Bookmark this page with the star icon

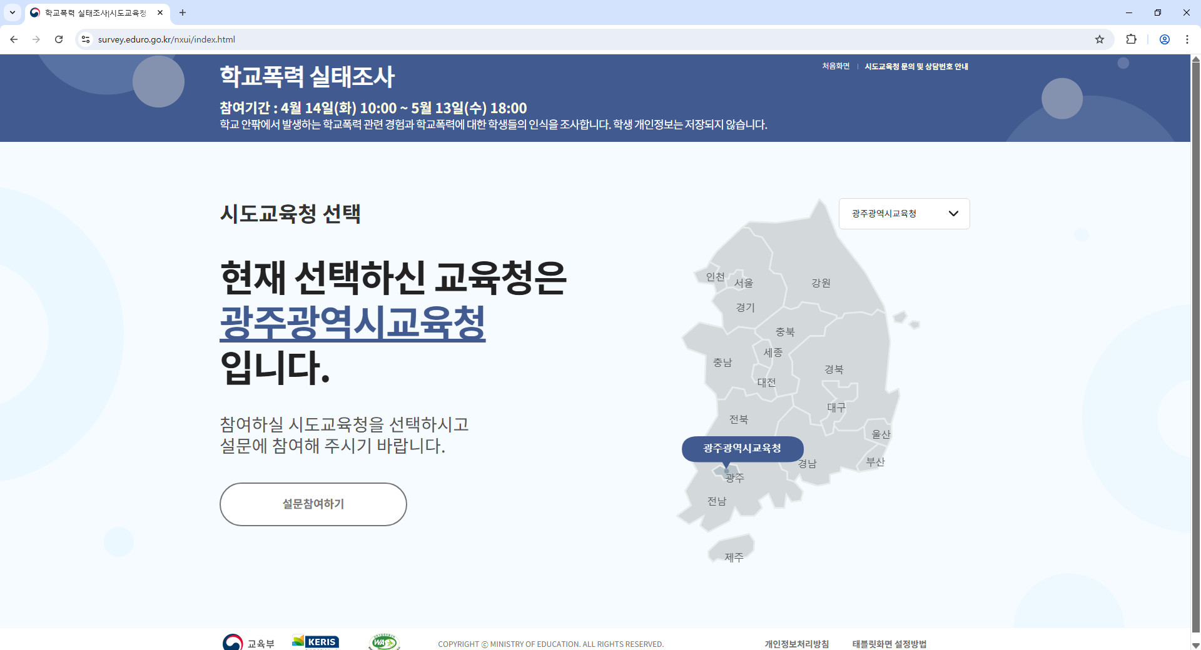point(1100,39)
